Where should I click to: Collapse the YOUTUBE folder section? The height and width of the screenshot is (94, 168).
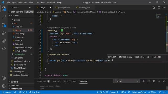(21, 15)
